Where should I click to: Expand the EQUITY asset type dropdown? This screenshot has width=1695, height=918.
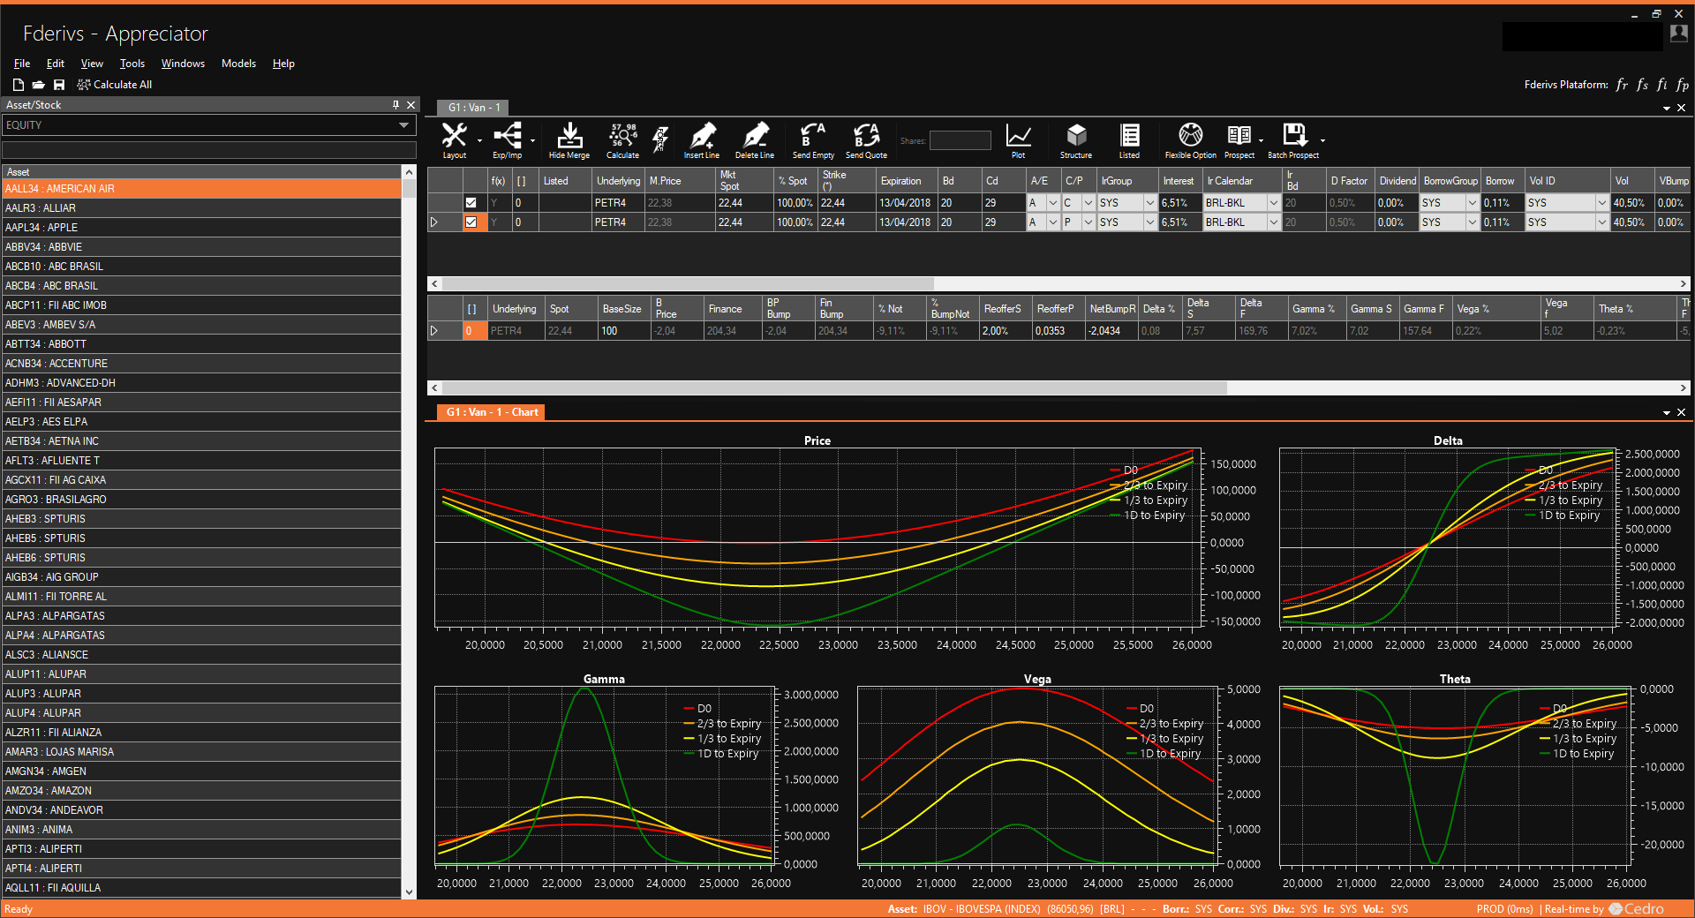[403, 125]
